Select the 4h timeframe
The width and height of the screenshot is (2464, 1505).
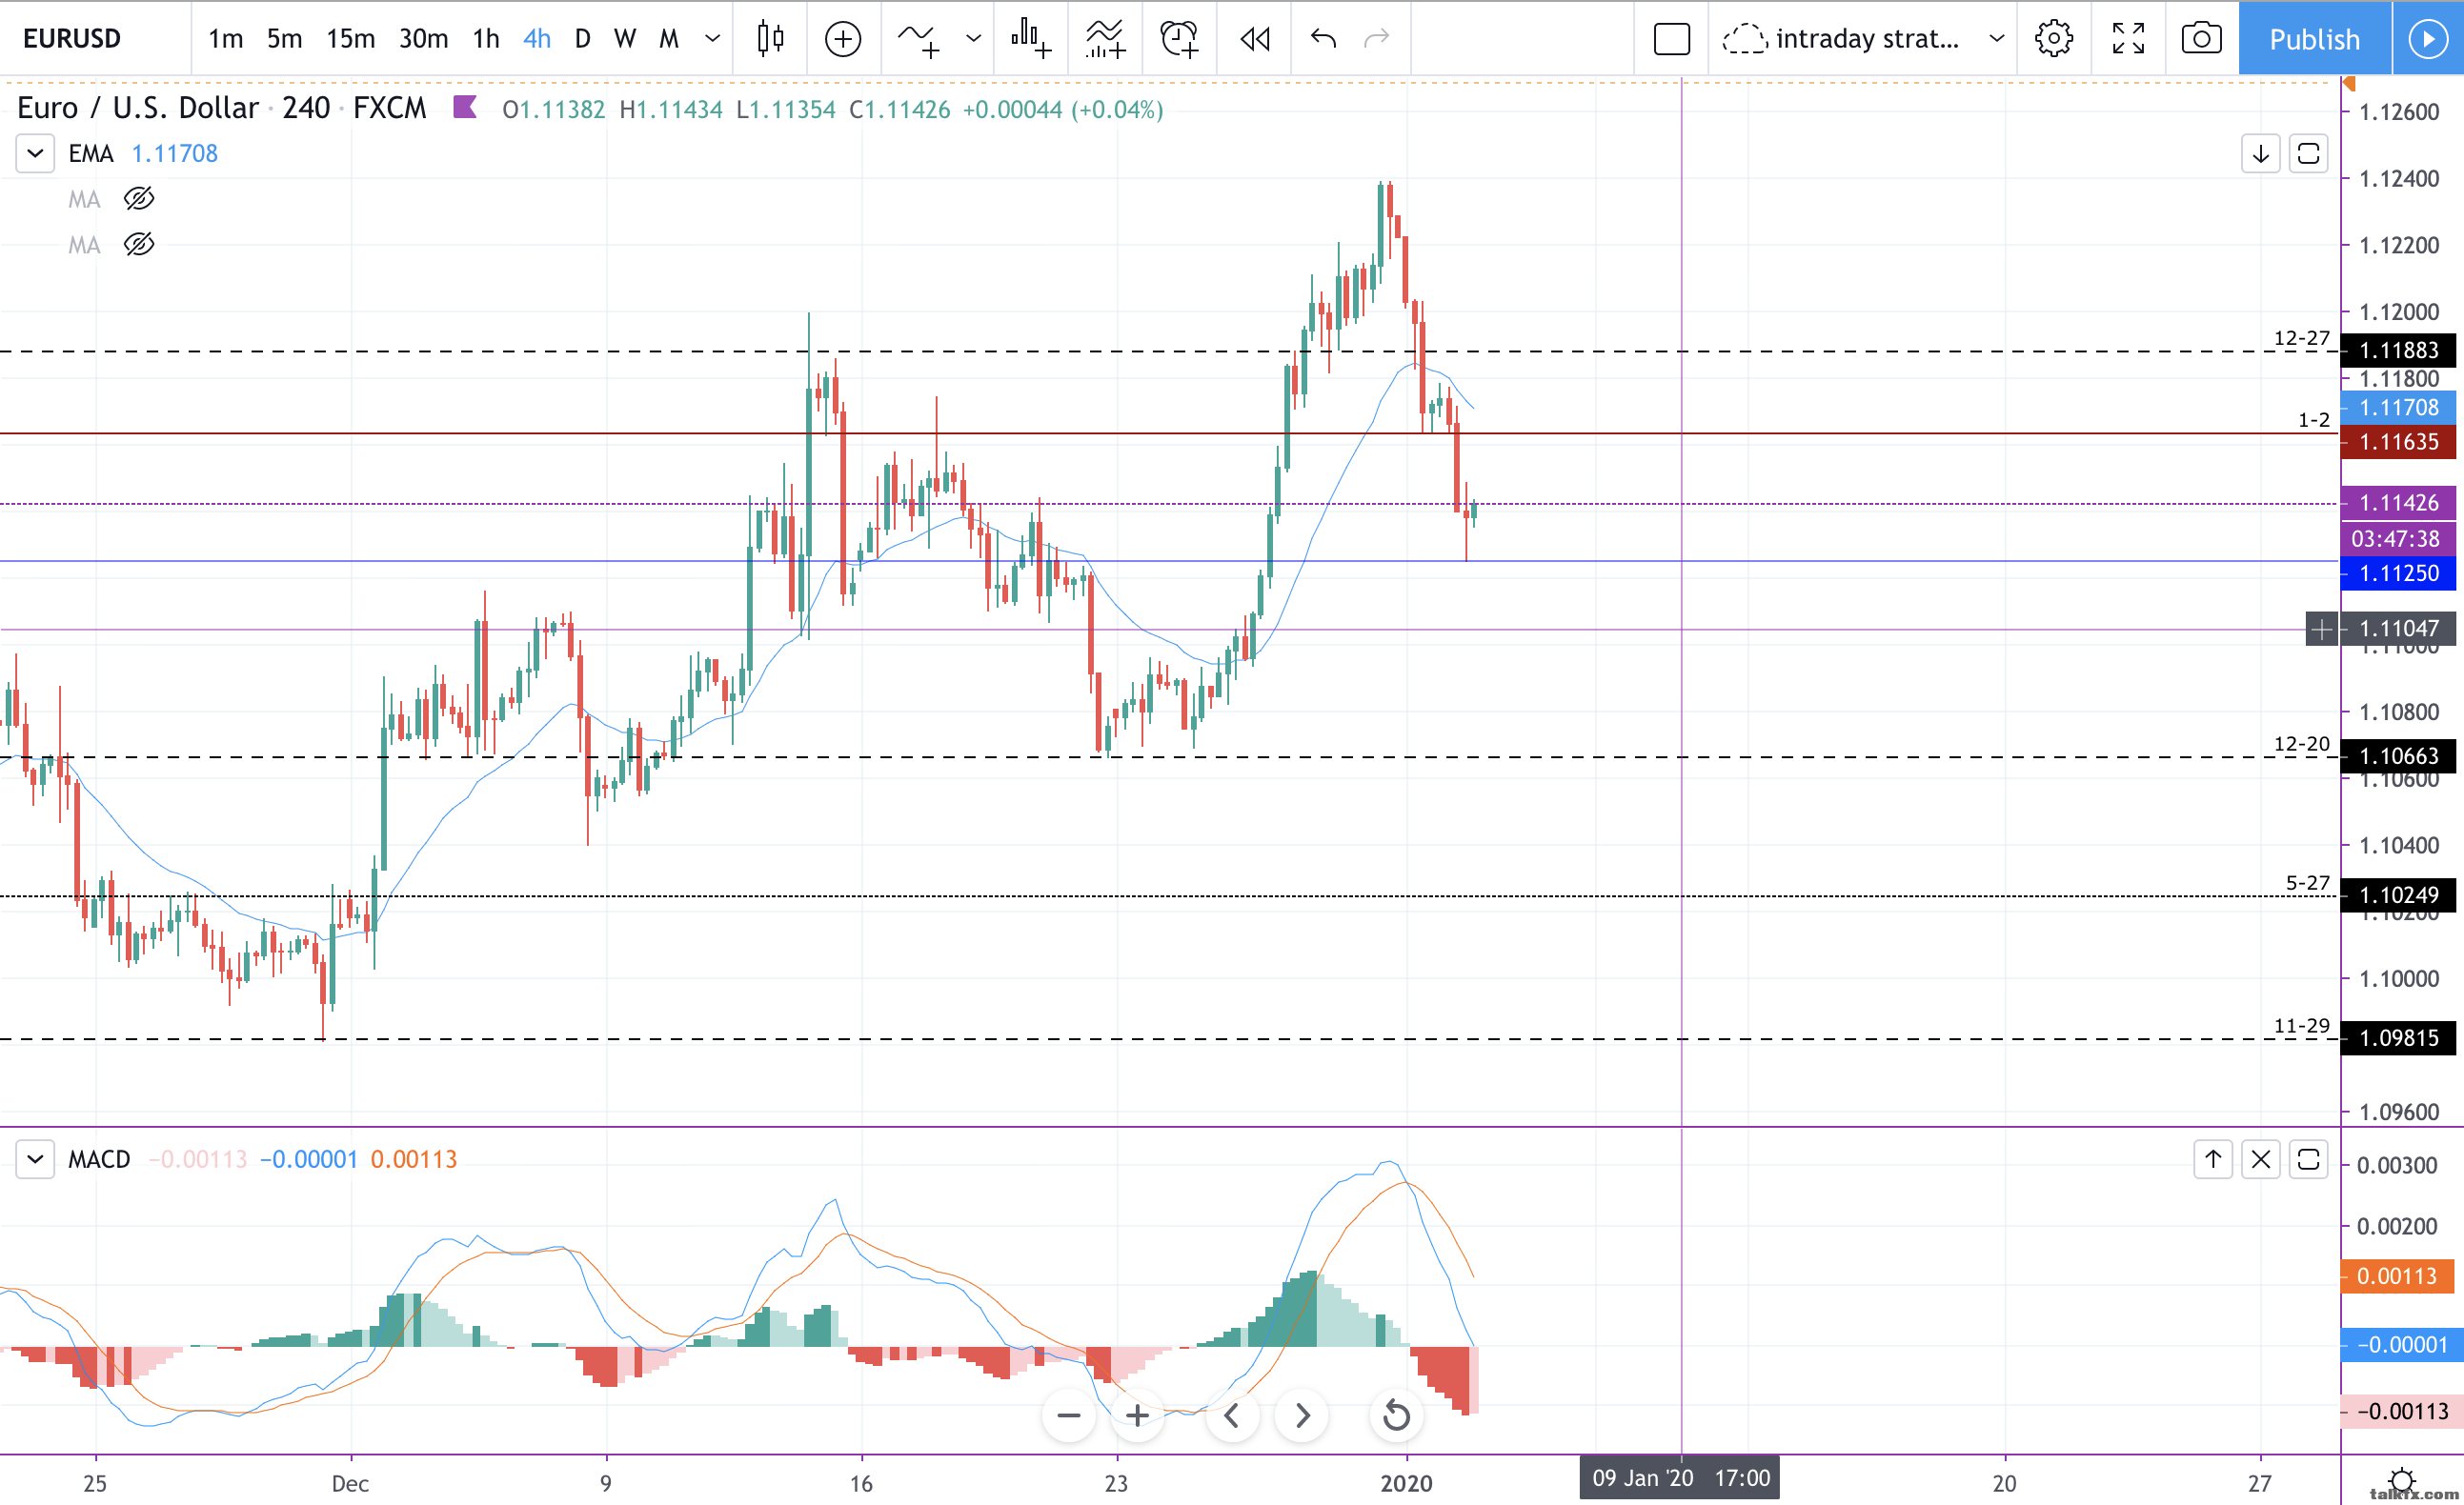pos(537,38)
